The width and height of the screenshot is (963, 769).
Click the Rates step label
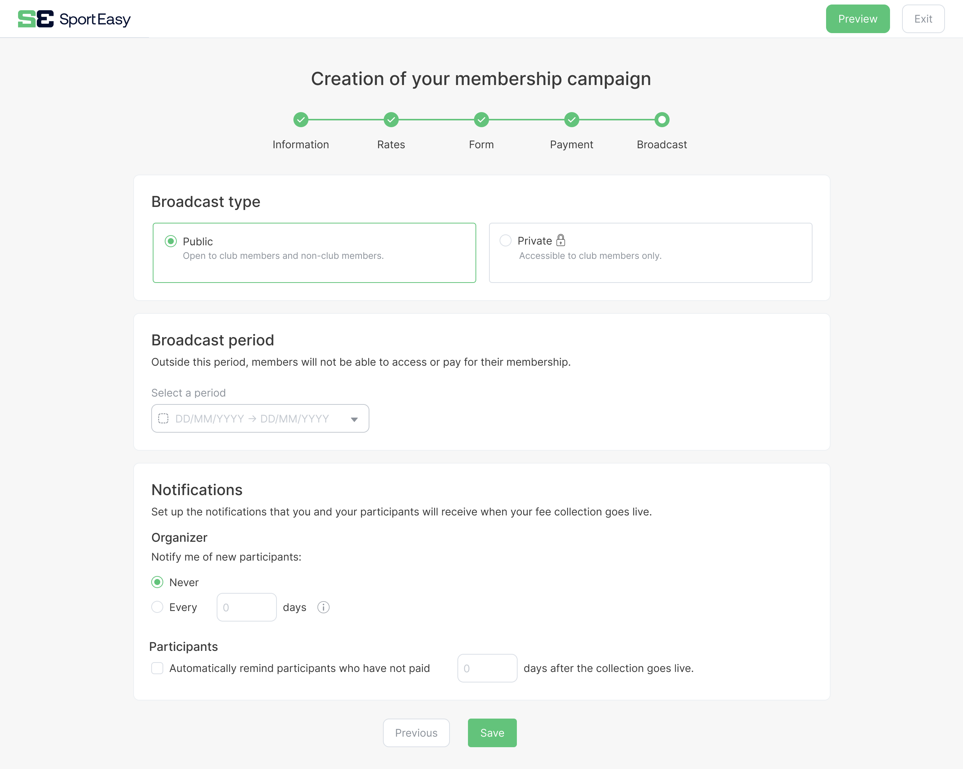pos(391,145)
